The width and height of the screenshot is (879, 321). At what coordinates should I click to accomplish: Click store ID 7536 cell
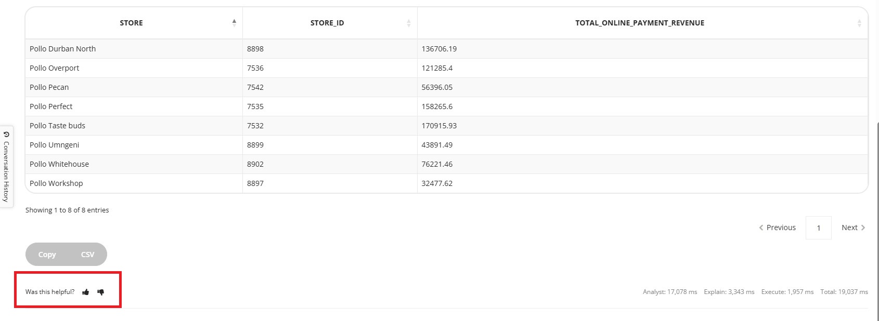point(255,68)
